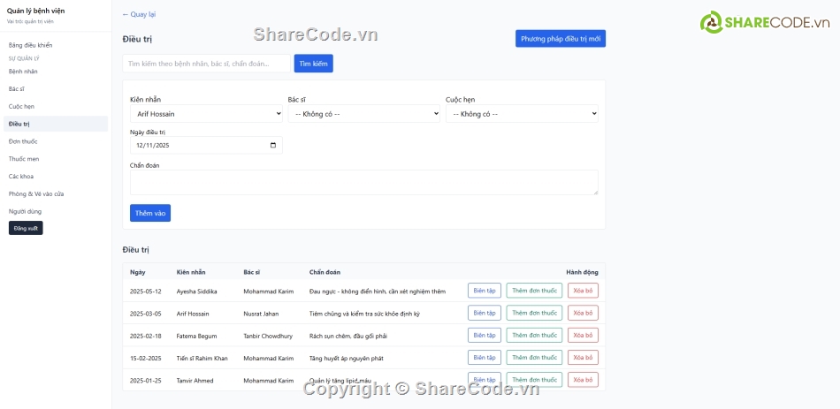Delete Fatema Begum's treatment record

pyautogui.click(x=583, y=336)
